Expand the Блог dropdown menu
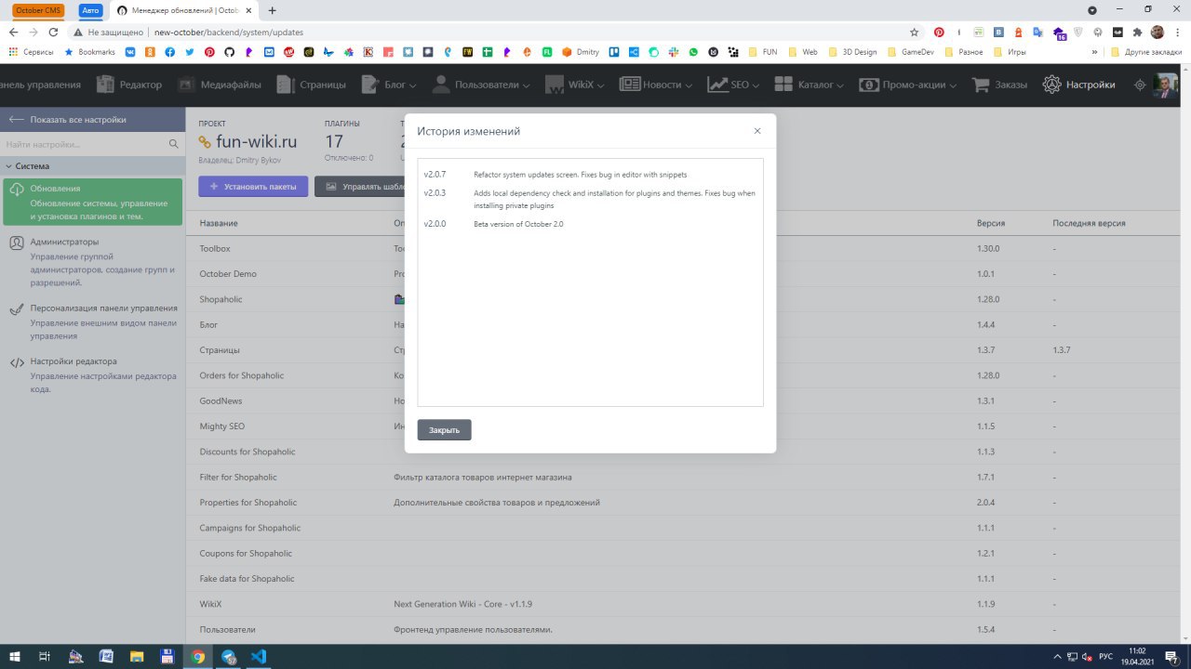 pyautogui.click(x=389, y=85)
